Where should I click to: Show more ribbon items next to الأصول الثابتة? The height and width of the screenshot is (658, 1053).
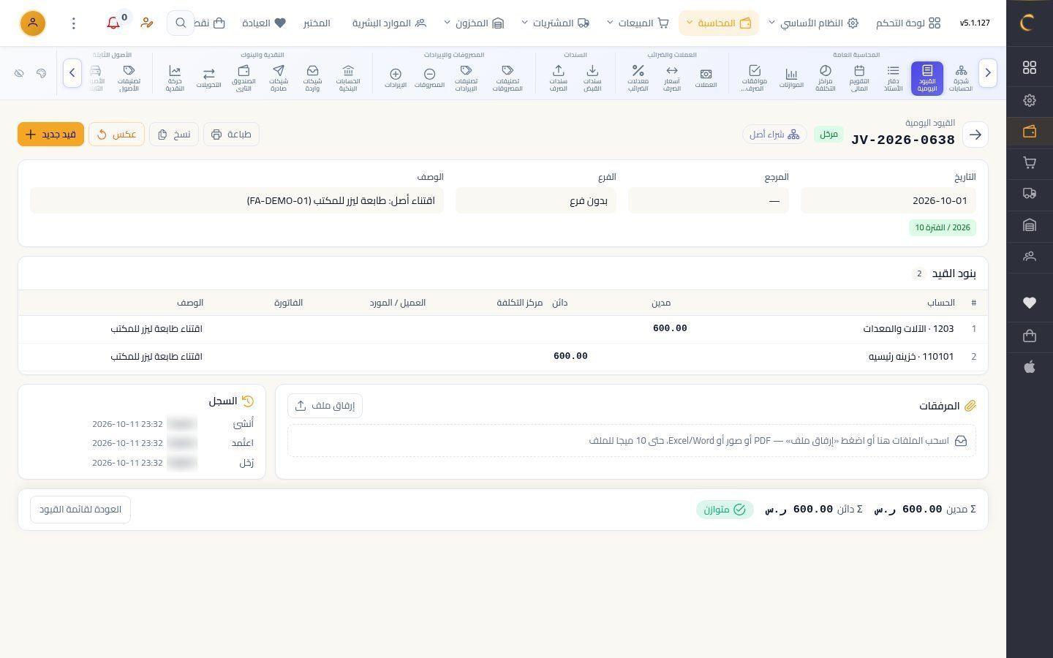coord(72,73)
